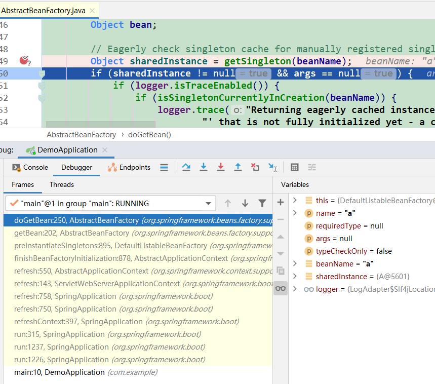Viewport: 435px width, 384px height.
Task: Click the Step Into arrow icon
Action: point(204,167)
